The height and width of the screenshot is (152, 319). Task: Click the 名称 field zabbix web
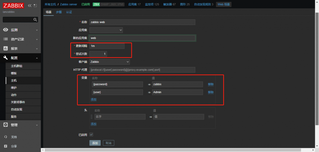[x=142, y=22]
